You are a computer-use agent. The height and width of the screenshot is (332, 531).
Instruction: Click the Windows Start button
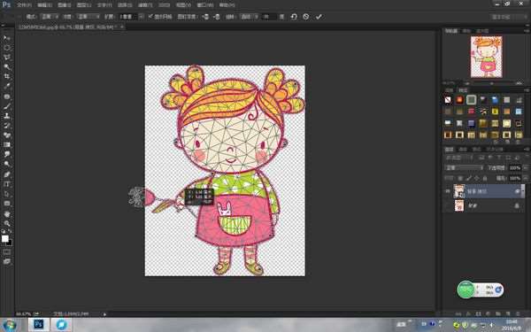(10, 325)
